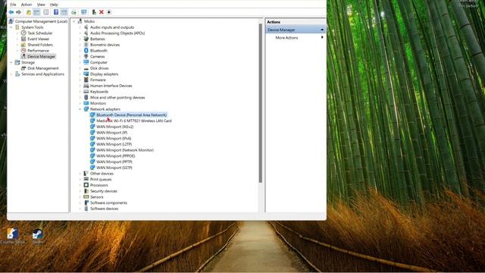Collapse the Network adapters category
This screenshot has width=485, height=273.
(x=80, y=109)
